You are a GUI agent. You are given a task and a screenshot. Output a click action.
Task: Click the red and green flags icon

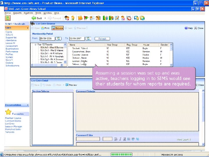[86, 18]
